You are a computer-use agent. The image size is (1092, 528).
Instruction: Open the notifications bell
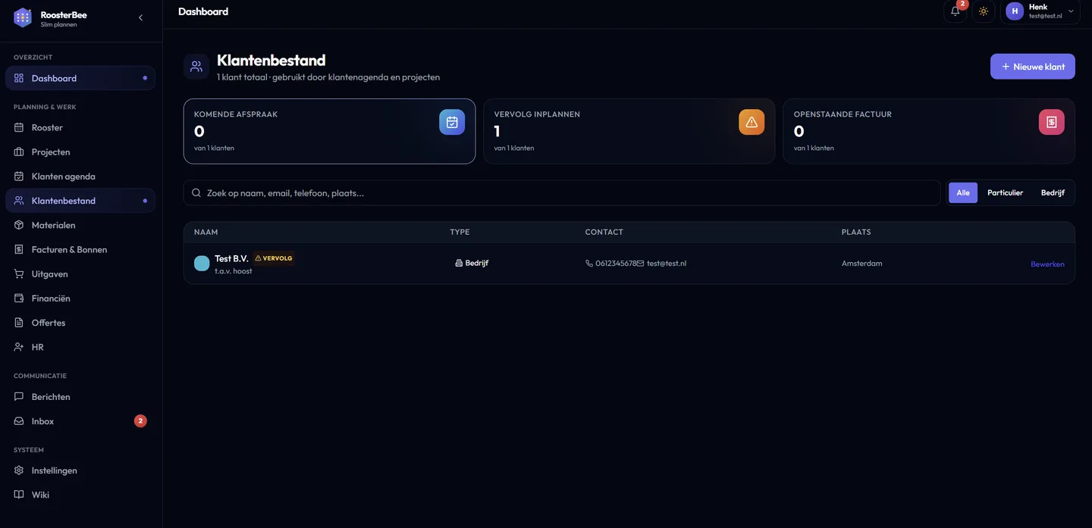[955, 11]
